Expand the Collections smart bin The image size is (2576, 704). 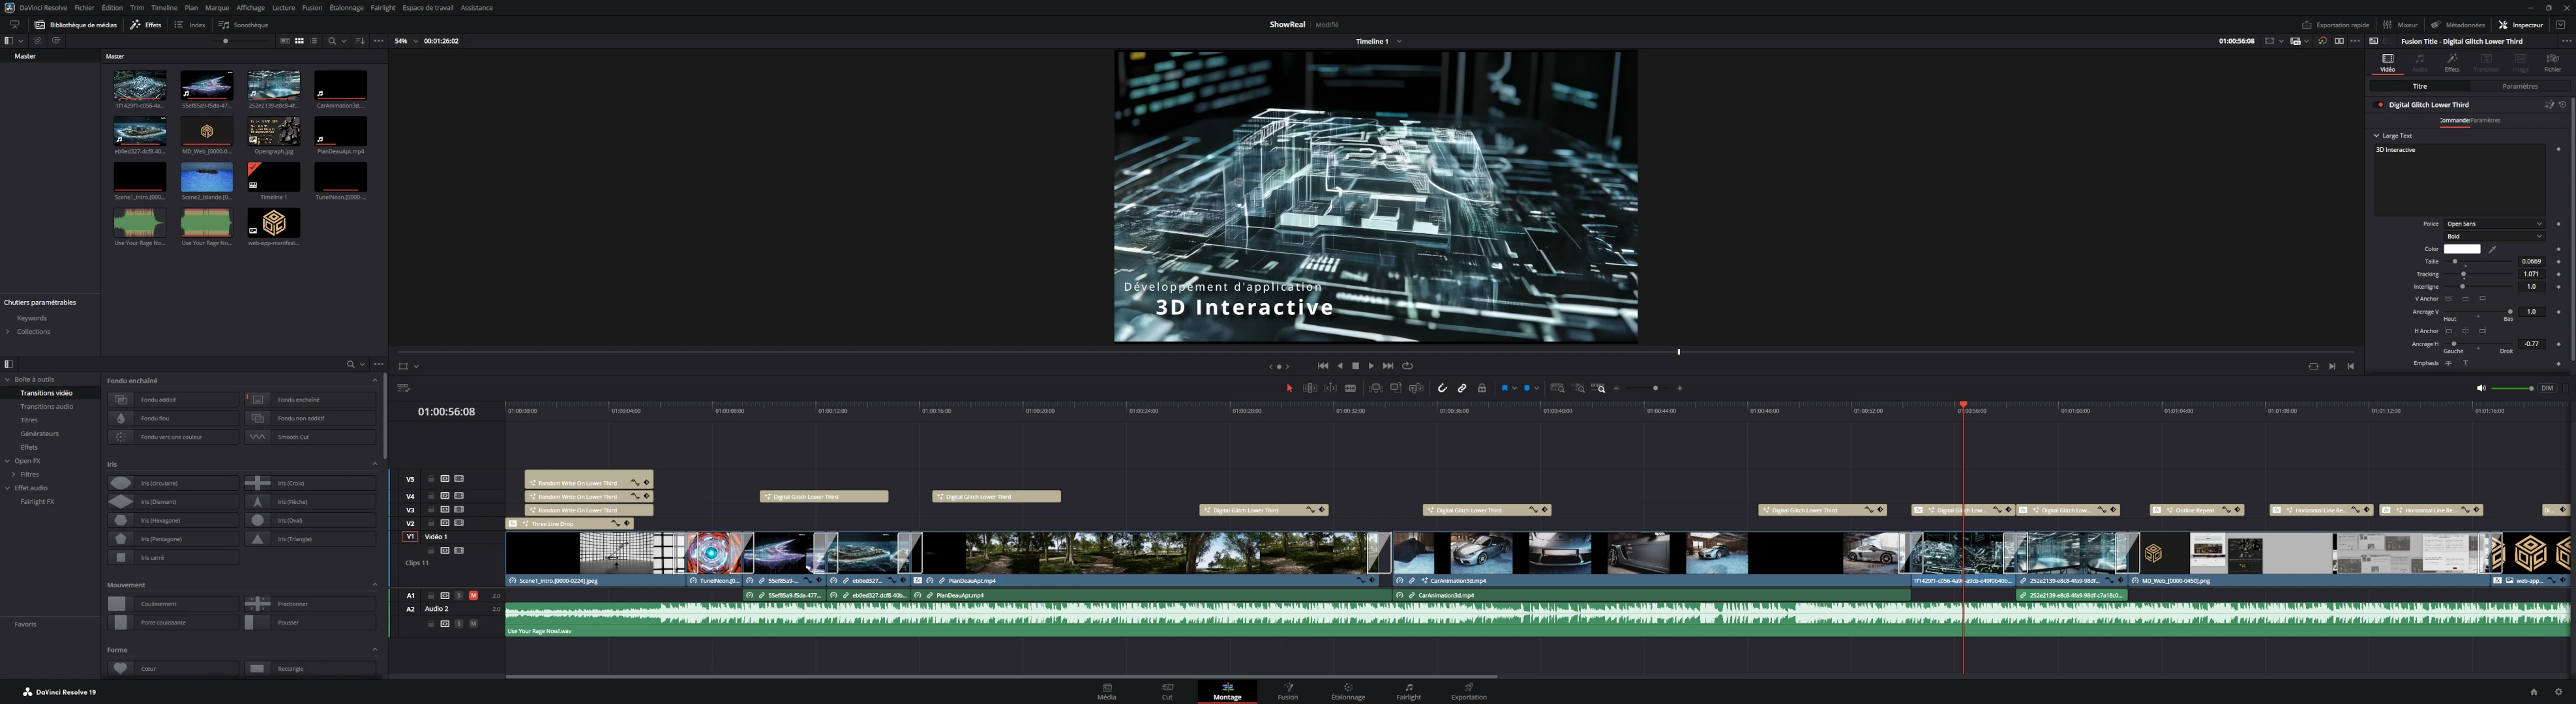(8, 331)
